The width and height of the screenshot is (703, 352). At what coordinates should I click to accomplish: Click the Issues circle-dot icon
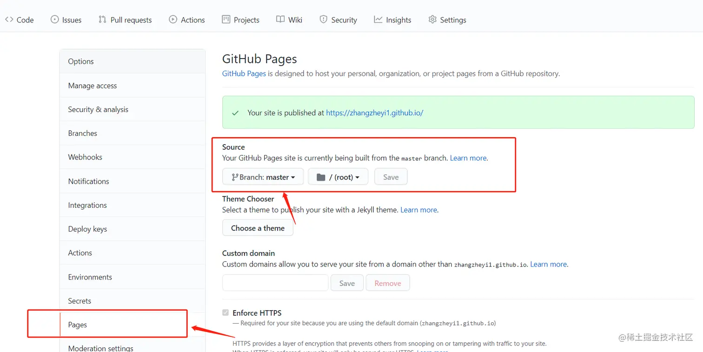click(54, 20)
